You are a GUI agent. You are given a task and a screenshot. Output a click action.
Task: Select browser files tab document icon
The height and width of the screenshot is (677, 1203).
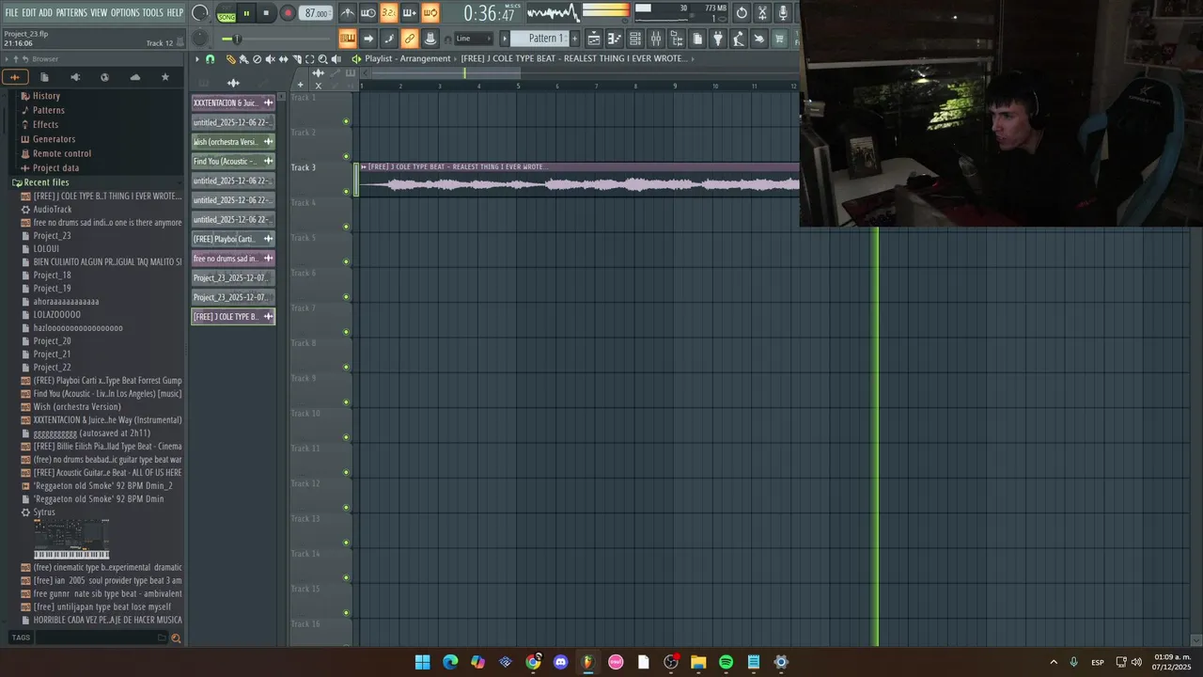coord(44,77)
